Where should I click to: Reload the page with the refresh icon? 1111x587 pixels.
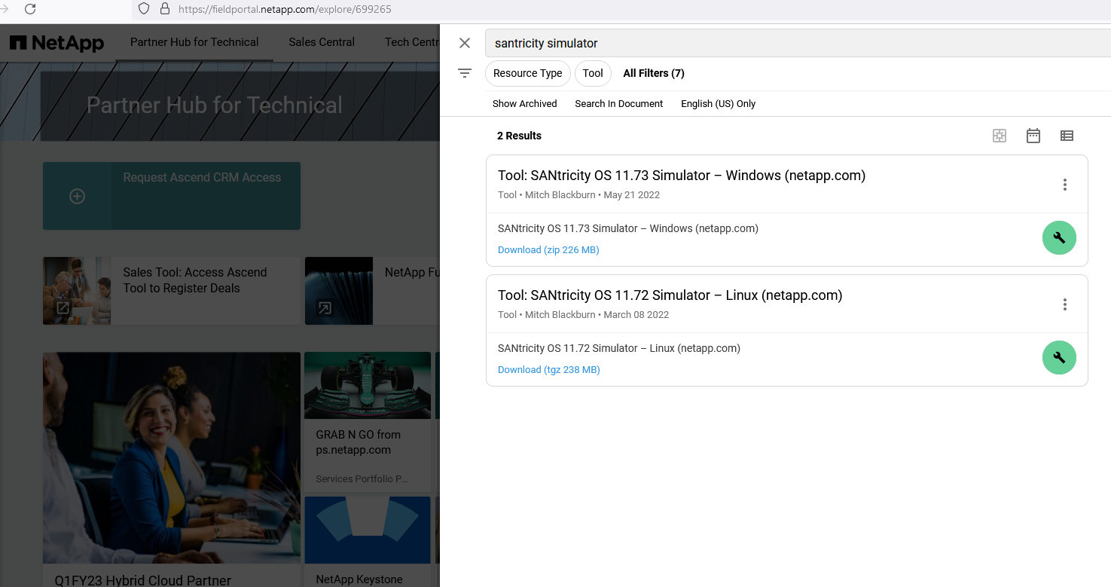point(29,9)
